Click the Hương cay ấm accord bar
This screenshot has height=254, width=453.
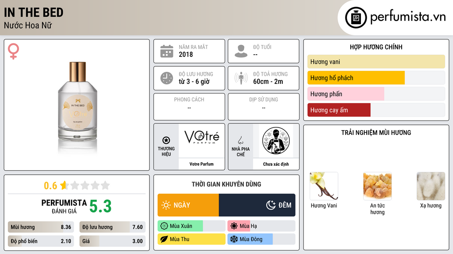click(x=376, y=110)
